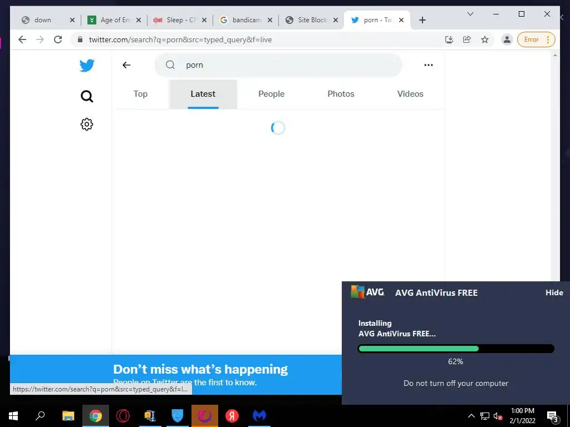This screenshot has height=427, width=570.
Task: Click the browser address bar URL
Action: [180, 39]
